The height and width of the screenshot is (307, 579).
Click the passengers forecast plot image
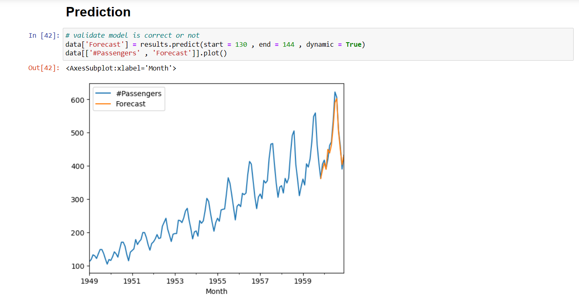coord(208,189)
